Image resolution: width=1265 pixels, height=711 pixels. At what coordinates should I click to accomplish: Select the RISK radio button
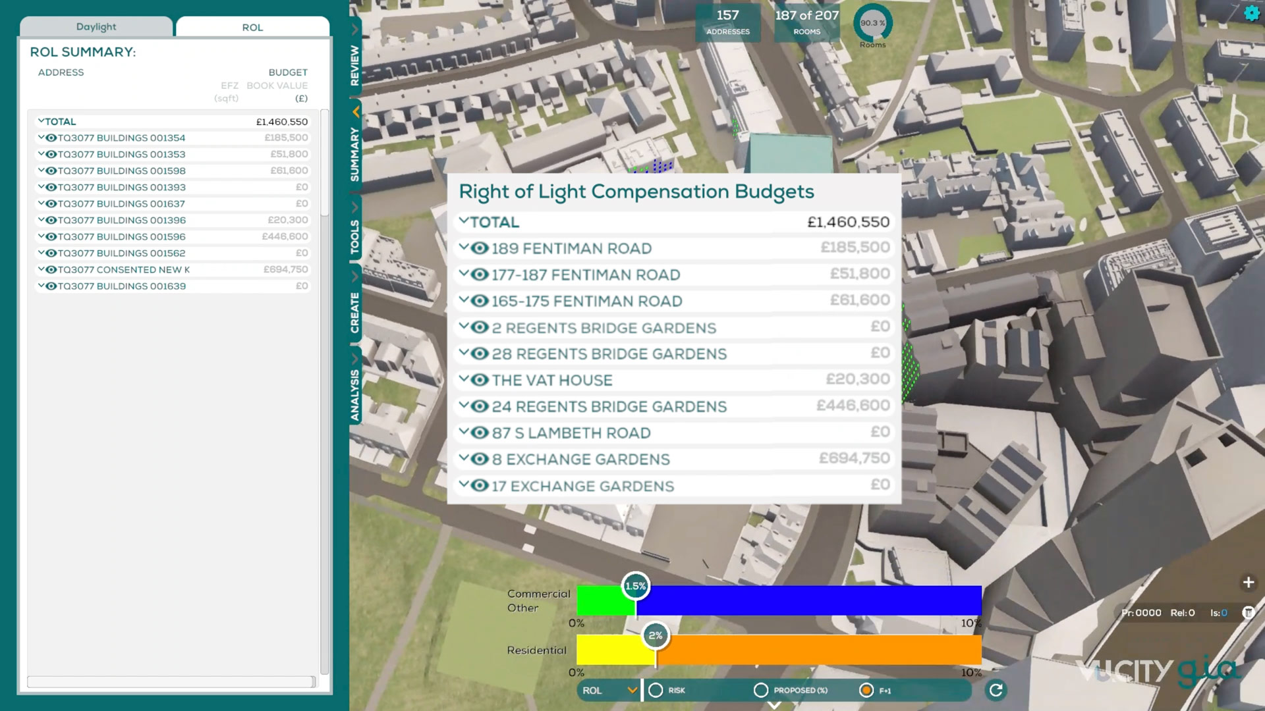pyautogui.click(x=656, y=690)
